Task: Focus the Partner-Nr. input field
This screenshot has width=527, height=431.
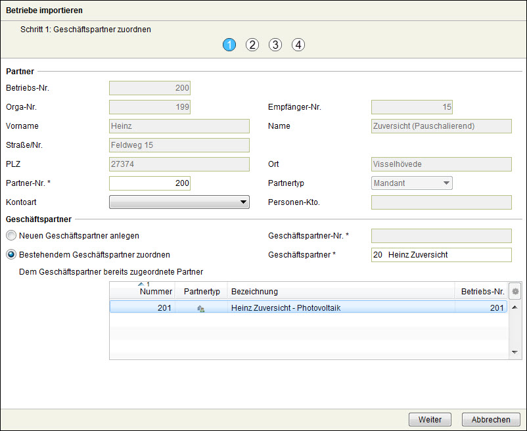Action: pyautogui.click(x=150, y=183)
